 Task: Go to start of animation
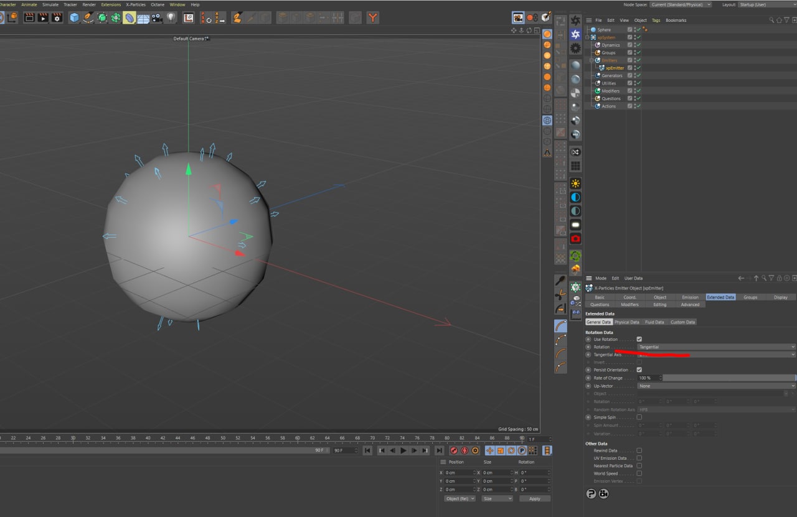(x=368, y=450)
